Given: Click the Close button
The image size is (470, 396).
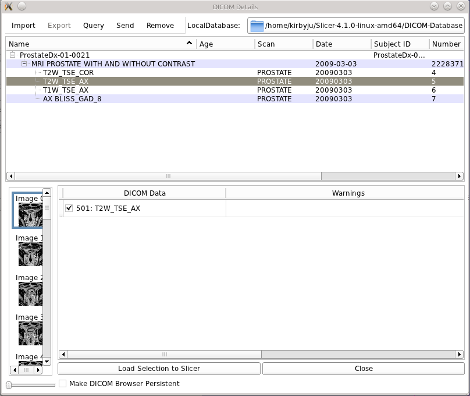Looking at the screenshot, I should click(x=364, y=369).
